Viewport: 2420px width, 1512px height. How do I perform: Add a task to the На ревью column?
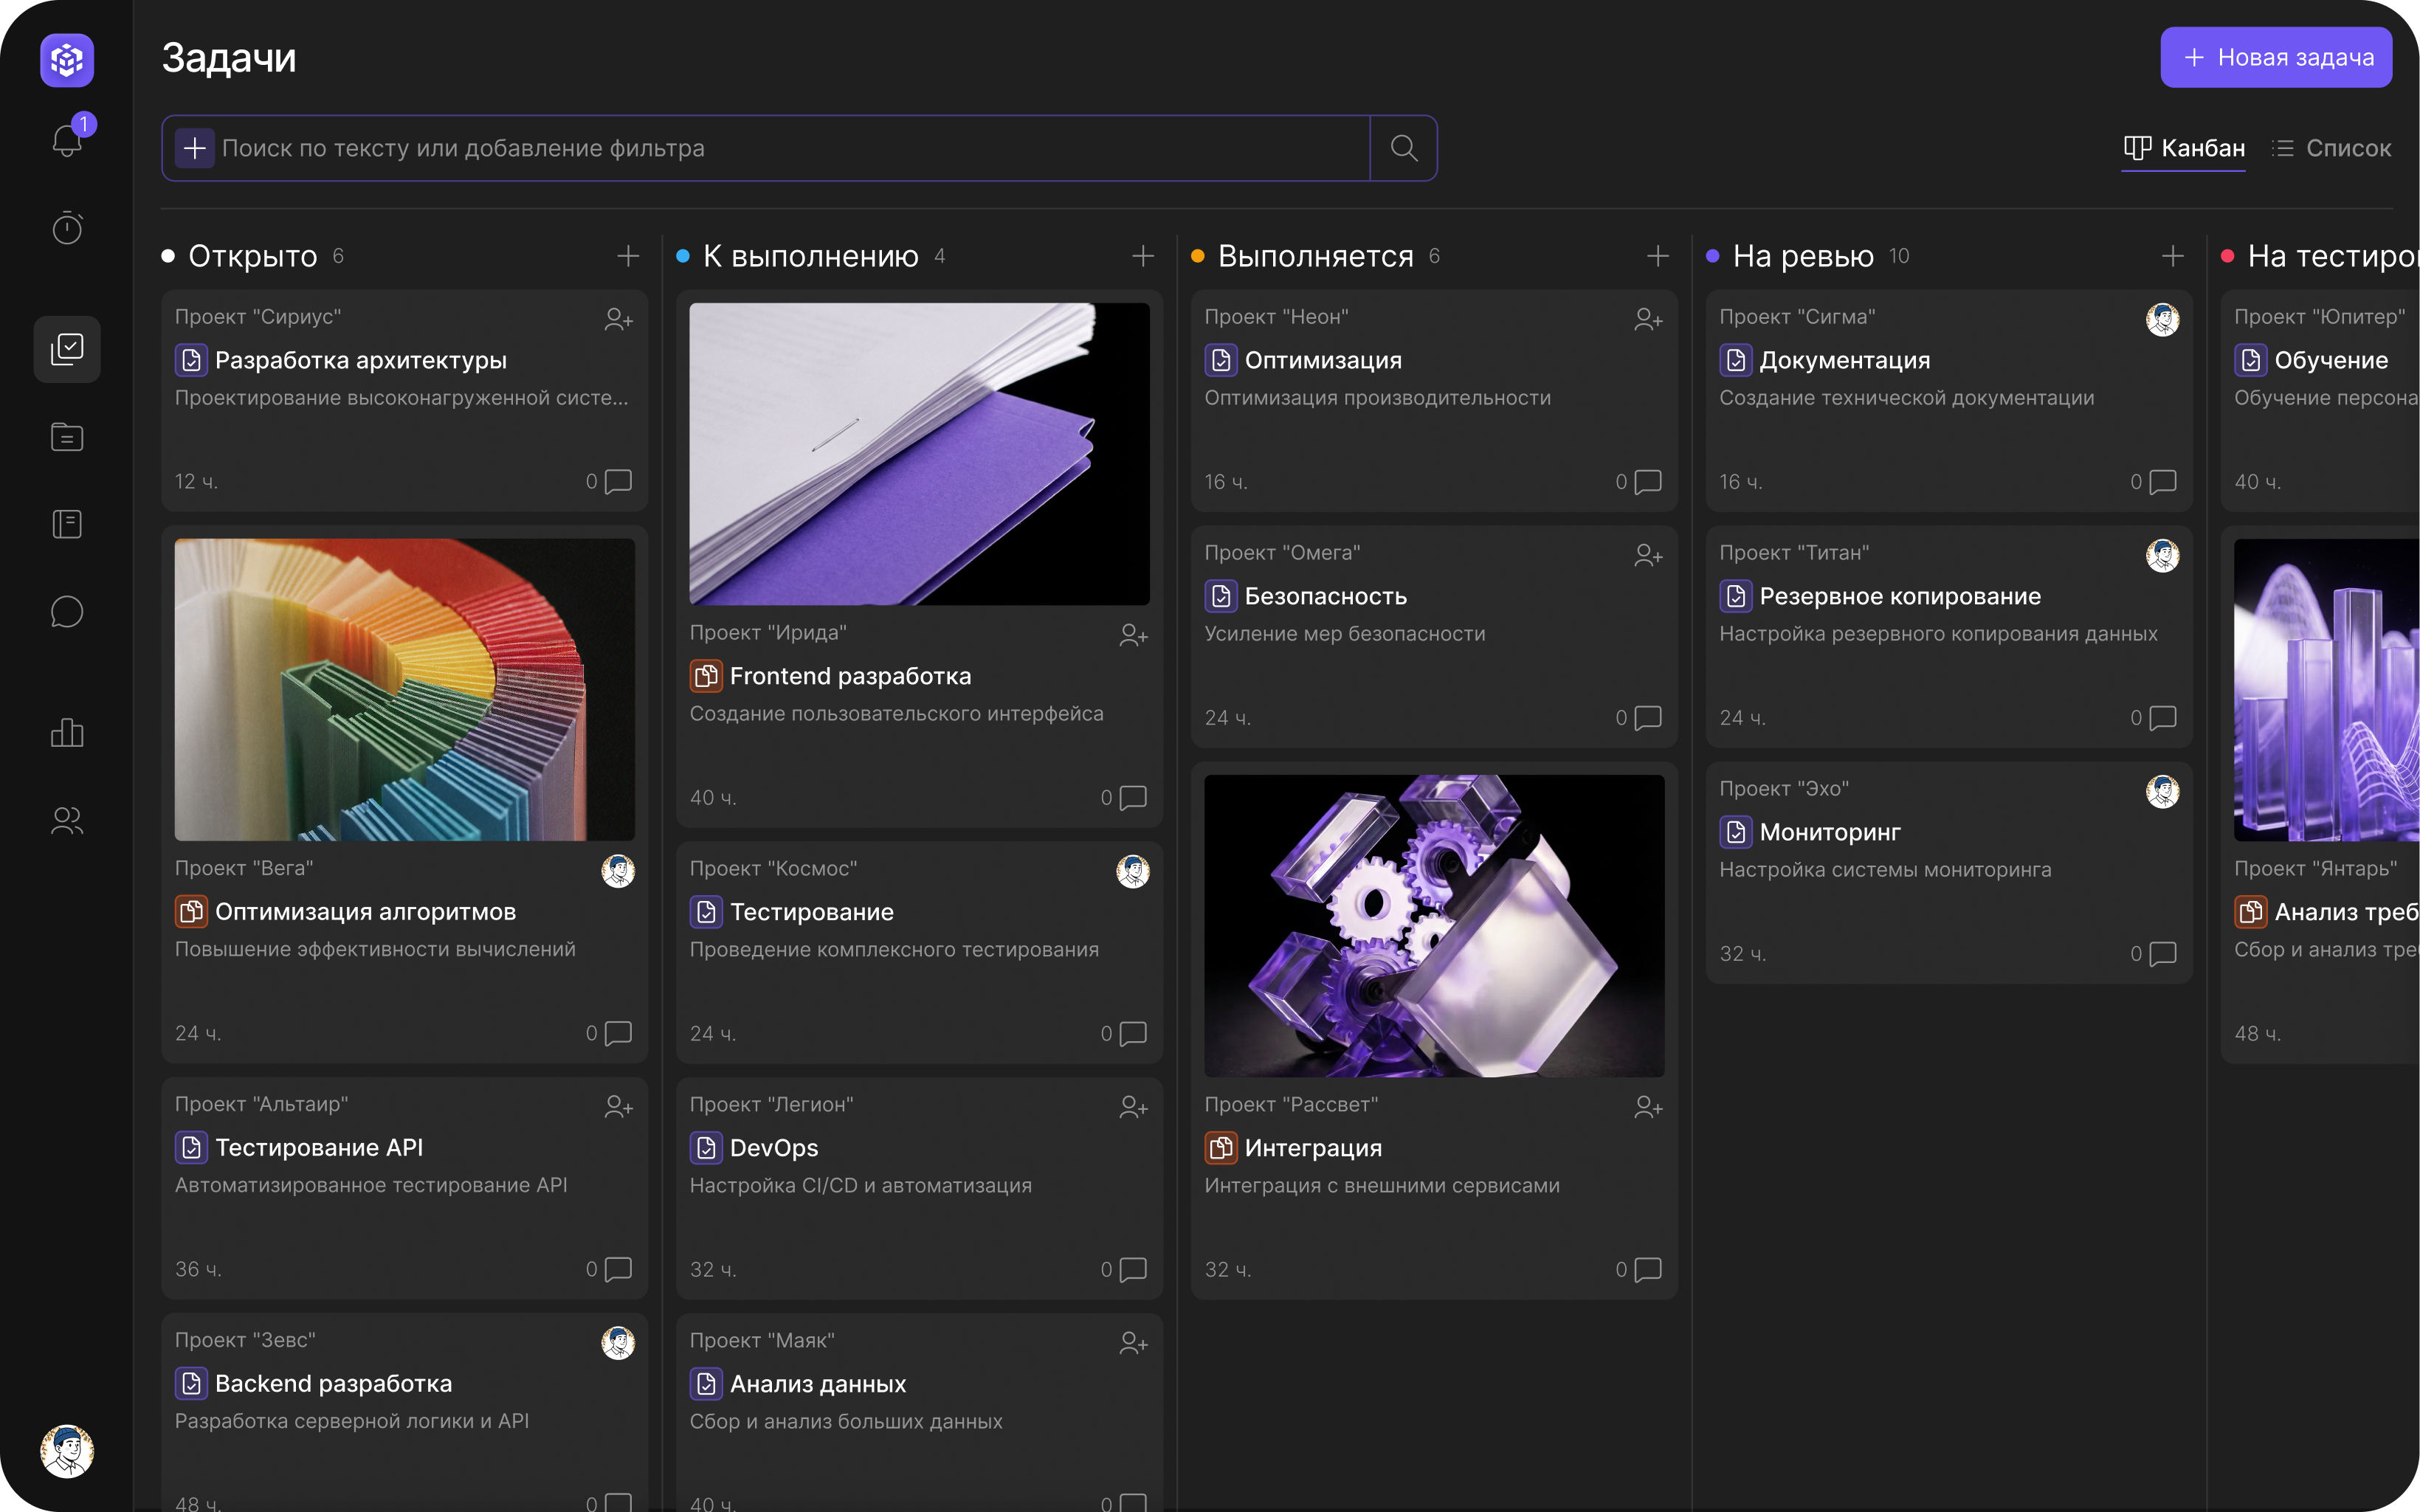2172,257
